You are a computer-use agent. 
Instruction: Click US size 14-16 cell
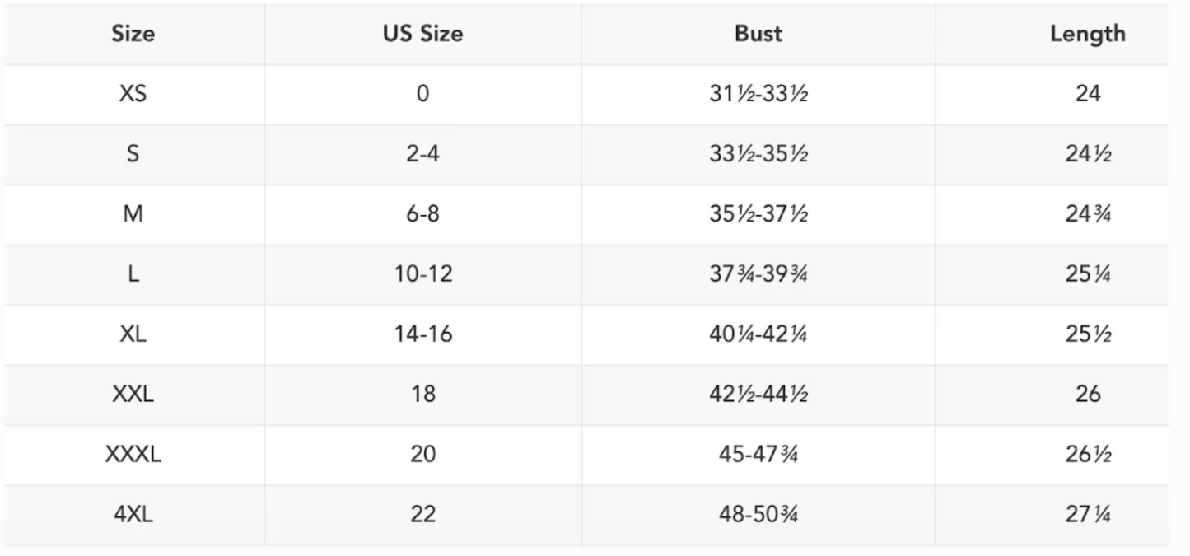pyautogui.click(x=422, y=334)
